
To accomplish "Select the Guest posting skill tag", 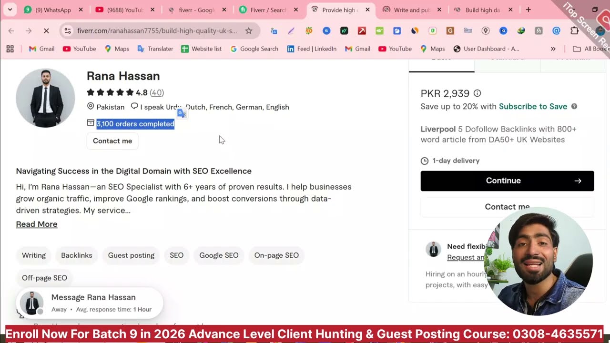I will pyautogui.click(x=131, y=255).
